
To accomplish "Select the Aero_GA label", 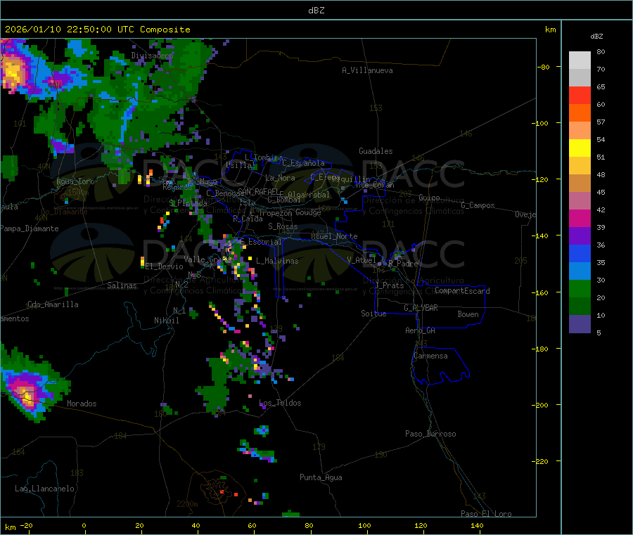I will 421,330.
